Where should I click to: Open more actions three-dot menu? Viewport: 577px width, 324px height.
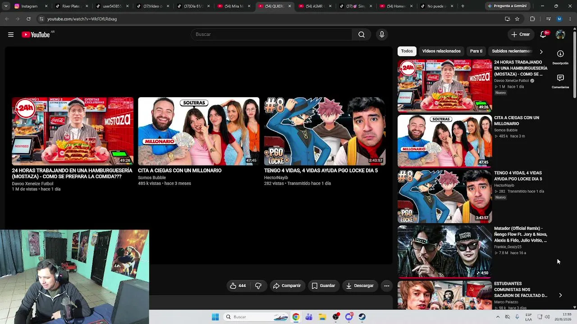(x=386, y=286)
